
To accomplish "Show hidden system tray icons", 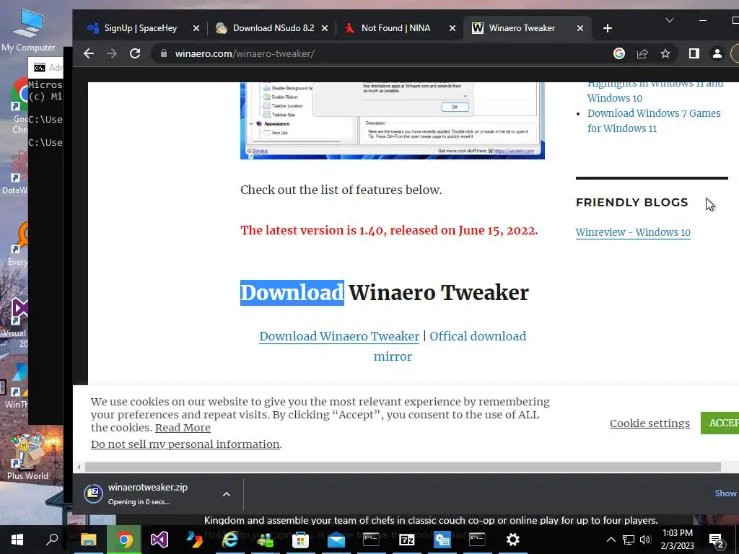I will (x=611, y=540).
